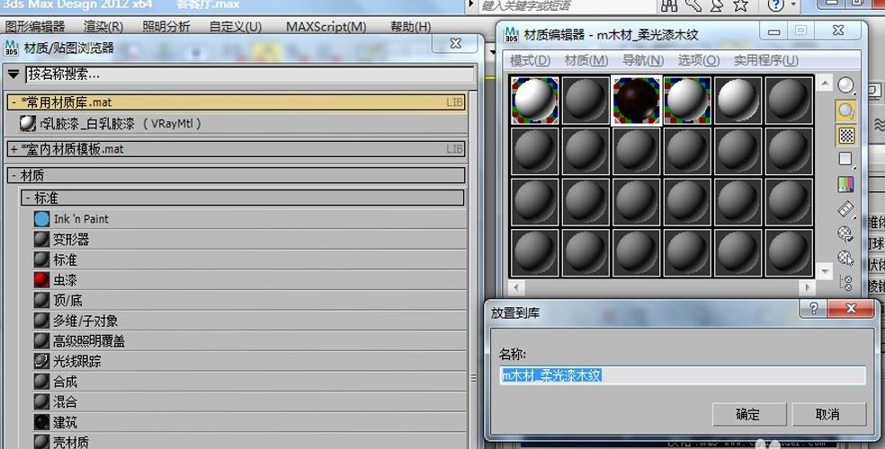Screen dimensions: 885x449
Task: Click the 按名称搜索 search field
Action: 249,75
